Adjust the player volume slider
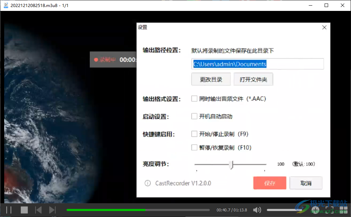Viewport: 351px width, 217px height. point(284,210)
